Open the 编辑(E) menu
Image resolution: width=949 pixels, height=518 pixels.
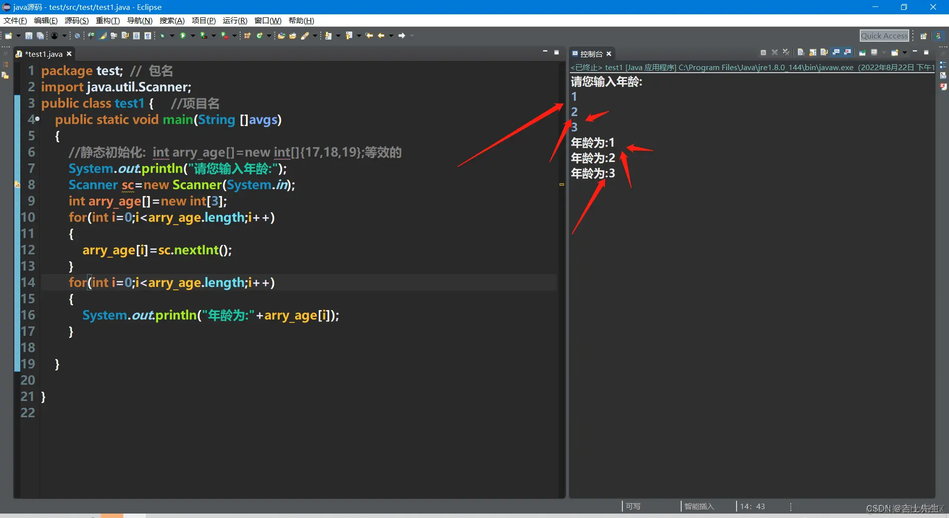[46, 21]
